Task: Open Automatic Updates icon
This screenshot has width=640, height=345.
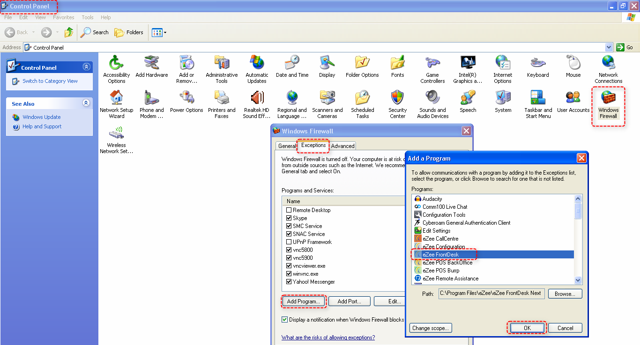Action: click(257, 63)
